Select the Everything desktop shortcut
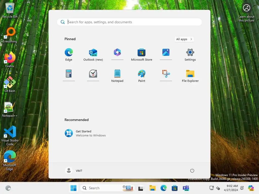This screenshot has height=194, width=259. [10, 35]
